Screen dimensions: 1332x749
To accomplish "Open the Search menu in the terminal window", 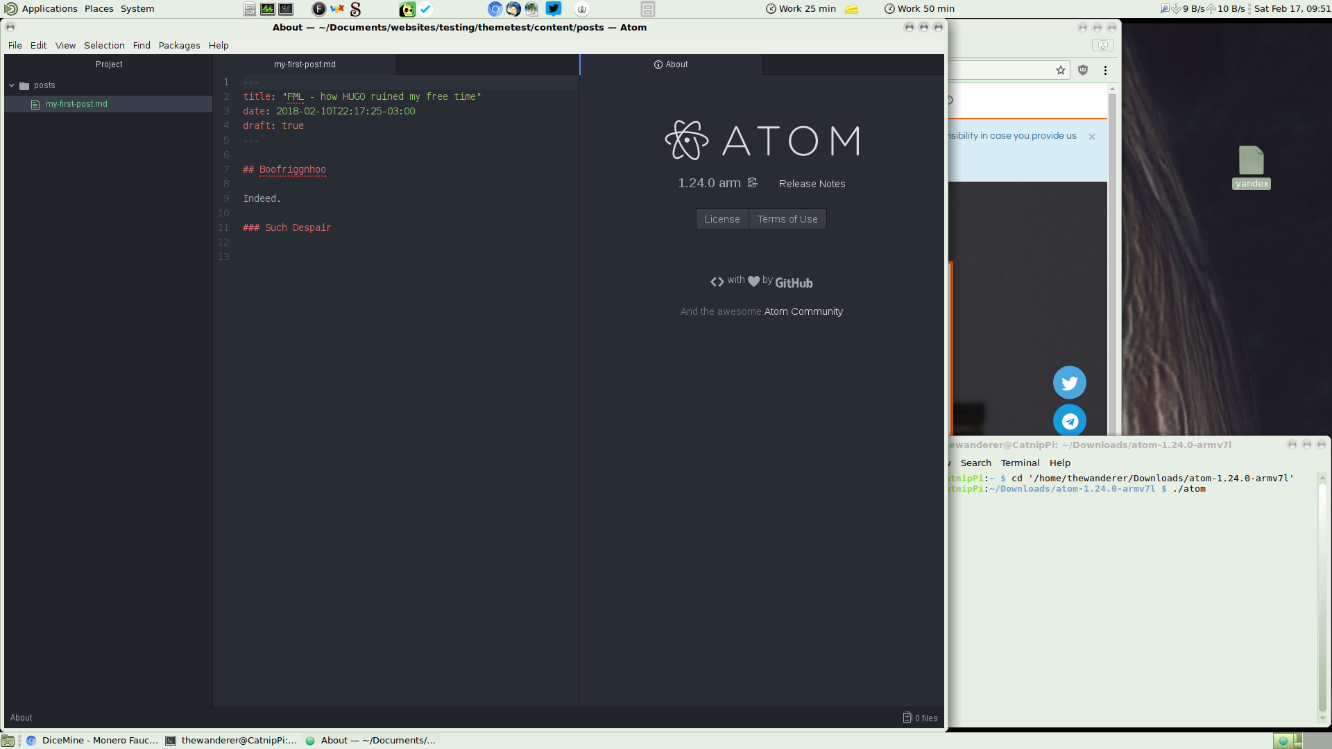I will [976, 463].
